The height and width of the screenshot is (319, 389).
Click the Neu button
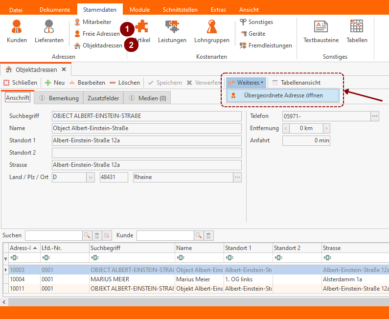point(55,83)
